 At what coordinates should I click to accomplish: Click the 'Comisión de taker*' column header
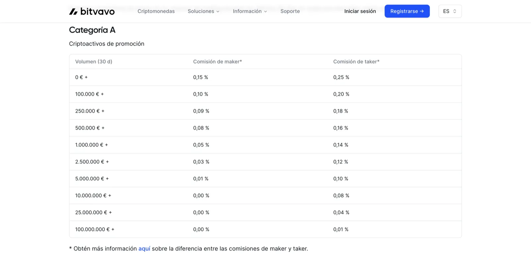[356, 62]
